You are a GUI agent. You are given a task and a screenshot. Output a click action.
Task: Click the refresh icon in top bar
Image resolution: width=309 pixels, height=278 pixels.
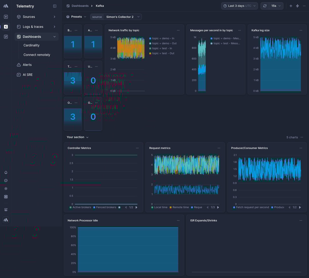265,6
